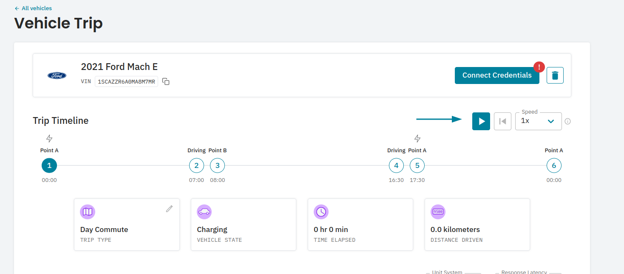
Task: Play the trip timeline
Action: click(481, 121)
